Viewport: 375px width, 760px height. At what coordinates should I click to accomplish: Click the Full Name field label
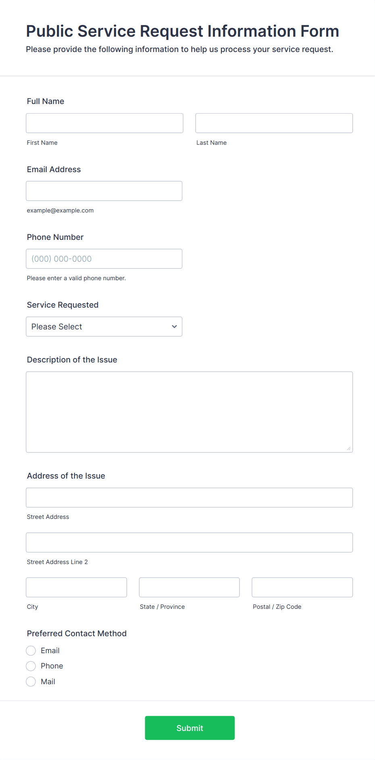click(46, 101)
